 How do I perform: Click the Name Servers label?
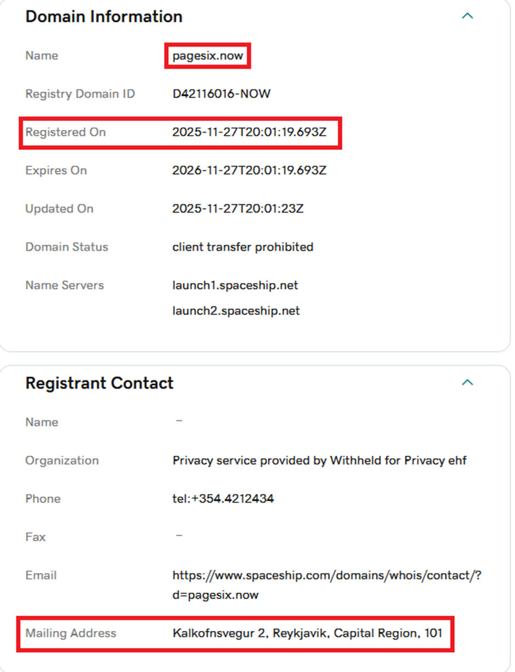tap(65, 285)
